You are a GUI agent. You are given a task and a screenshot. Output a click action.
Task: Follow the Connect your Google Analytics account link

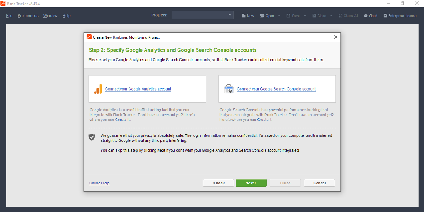point(138,89)
